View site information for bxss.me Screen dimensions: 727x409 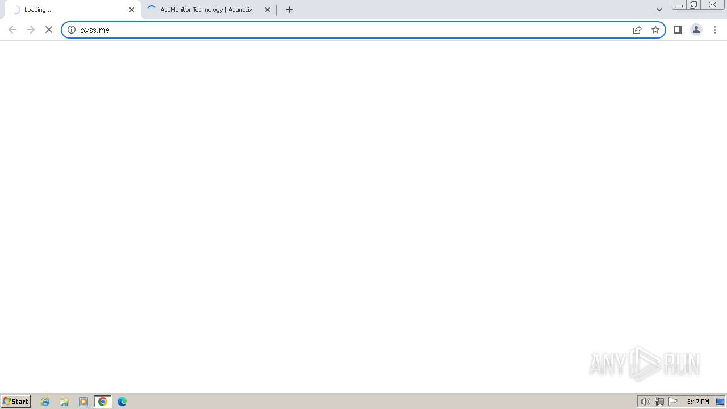click(72, 30)
